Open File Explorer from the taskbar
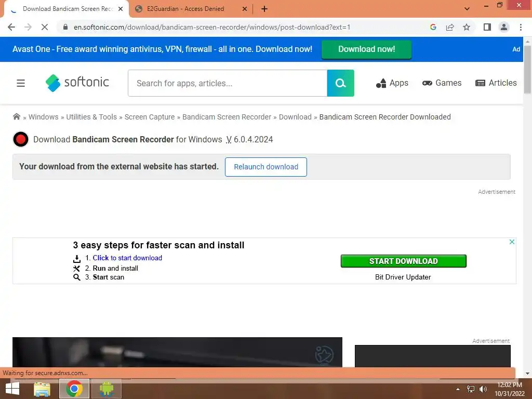The height and width of the screenshot is (399, 532). 42,389
